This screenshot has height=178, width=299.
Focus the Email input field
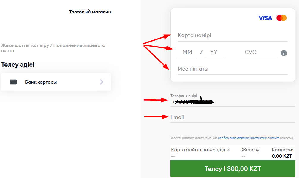coord(233,117)
